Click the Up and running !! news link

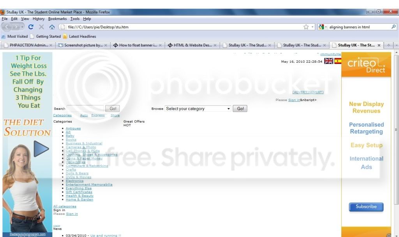point(106,235)
